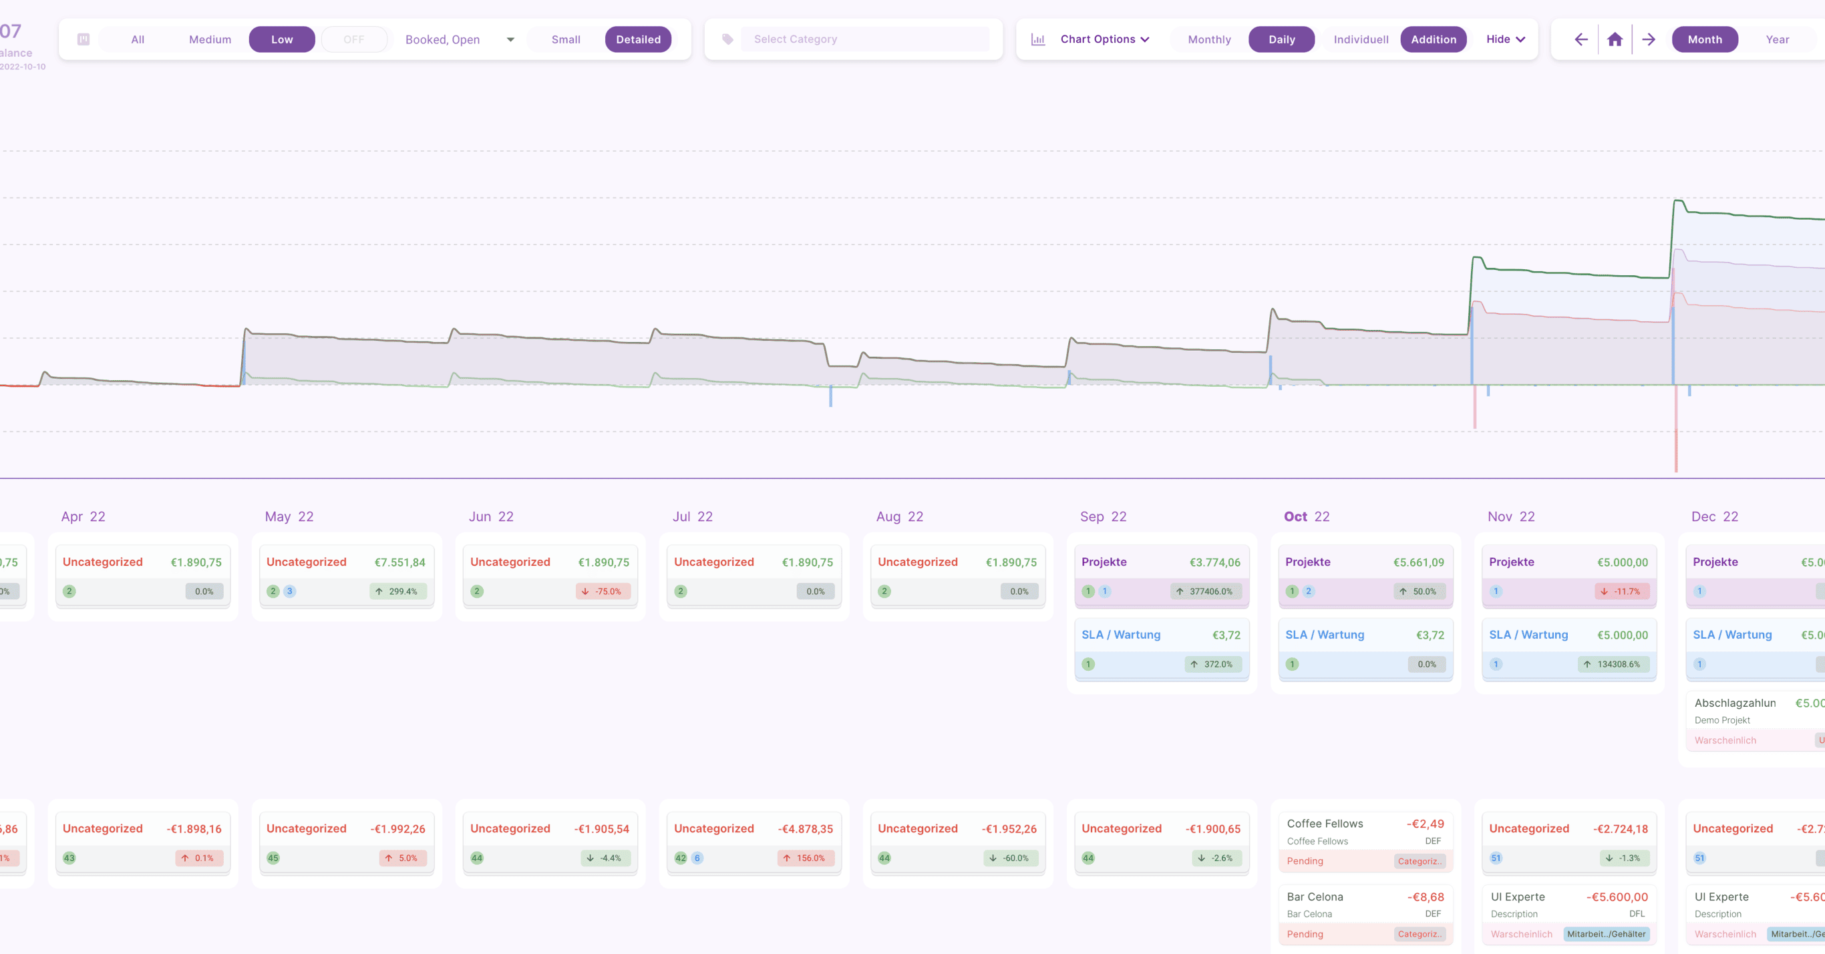Toggle the OFF switch in filter bar

coord(353,39)
